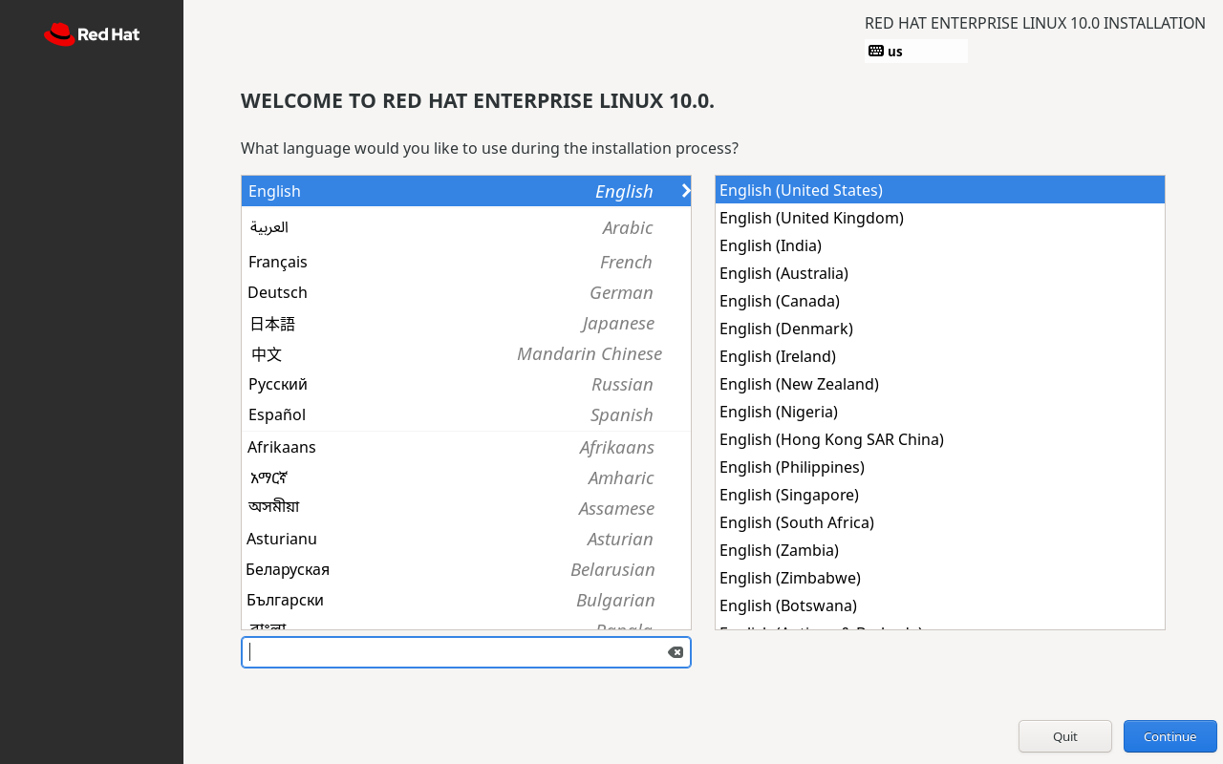Viewport: 1223px width, 764px height.
Task: Click the Red Hat logo
Action: click(92, 35)
